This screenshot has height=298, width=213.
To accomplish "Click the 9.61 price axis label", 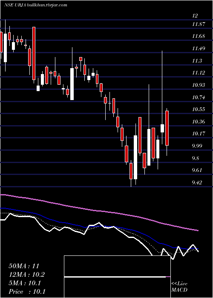I will (197, 170).
